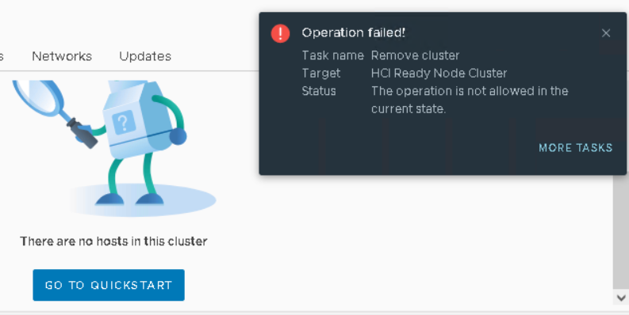This screenshot has height=315, width=629.
Task: Click the partially visible tab before Networks
Action: (x=2, y=56)
